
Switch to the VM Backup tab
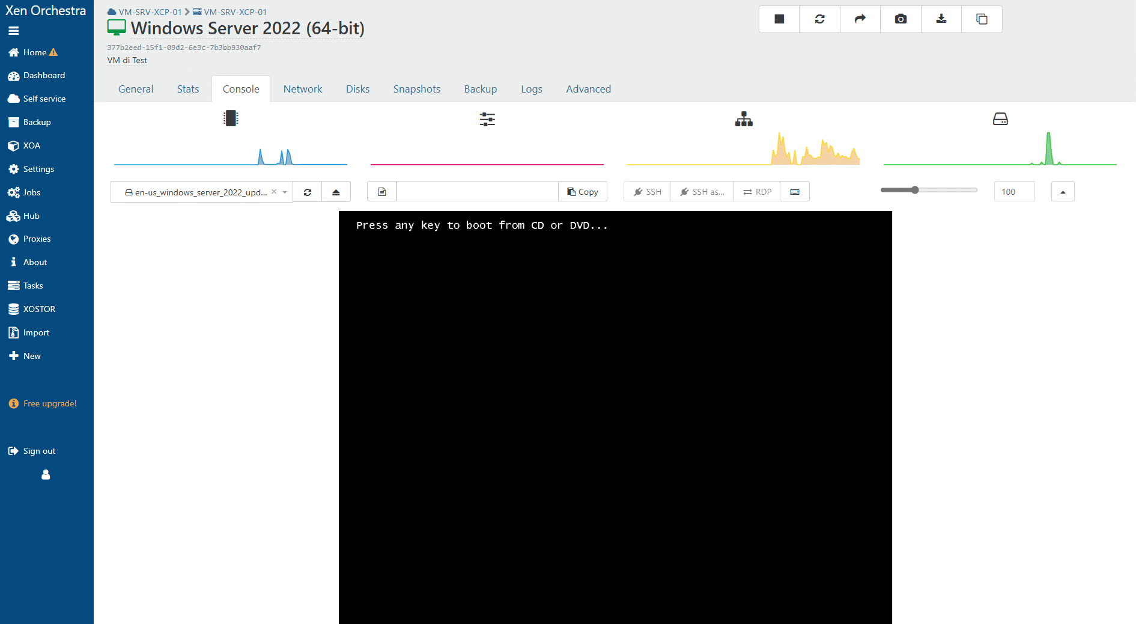click(481, 89)
